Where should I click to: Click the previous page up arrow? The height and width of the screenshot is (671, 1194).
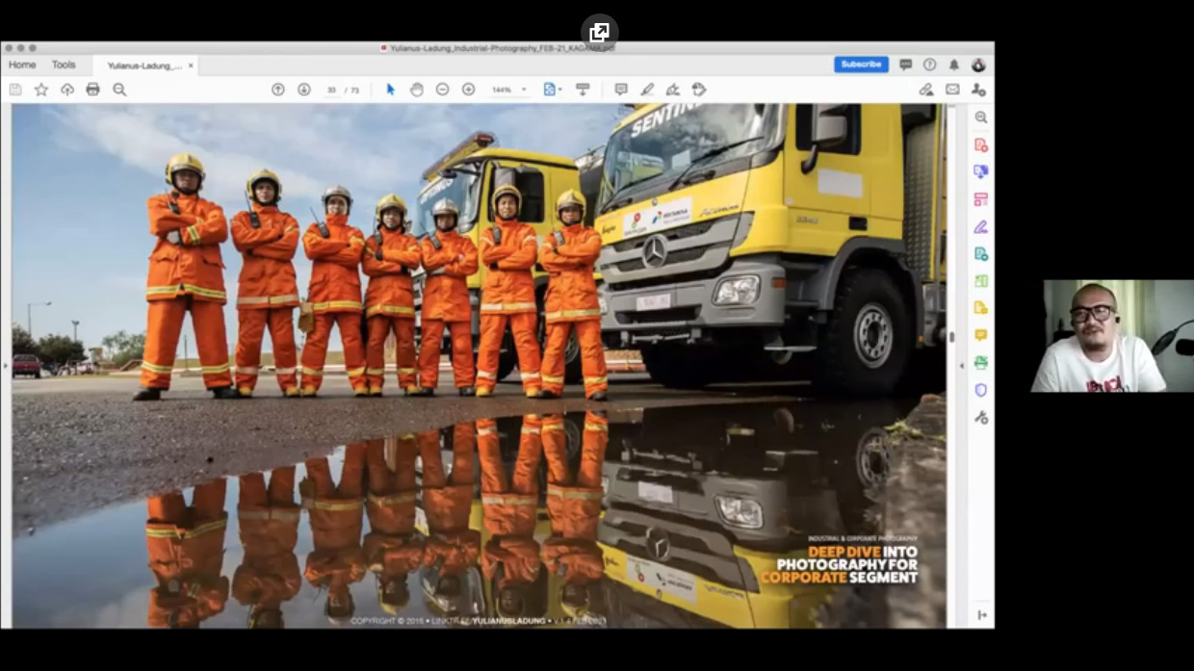click(278, 90)
